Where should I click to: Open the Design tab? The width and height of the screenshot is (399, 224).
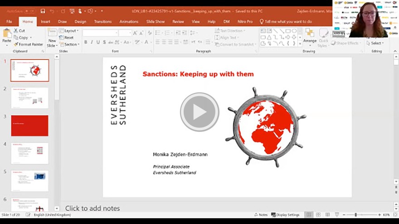80,22
